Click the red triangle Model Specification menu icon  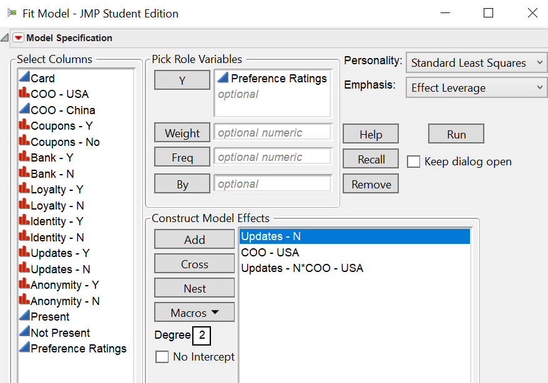click(x=18, y=38)
